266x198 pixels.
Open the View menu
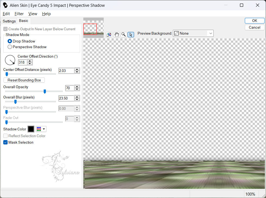pyautogui.click(x=33, y=14)
